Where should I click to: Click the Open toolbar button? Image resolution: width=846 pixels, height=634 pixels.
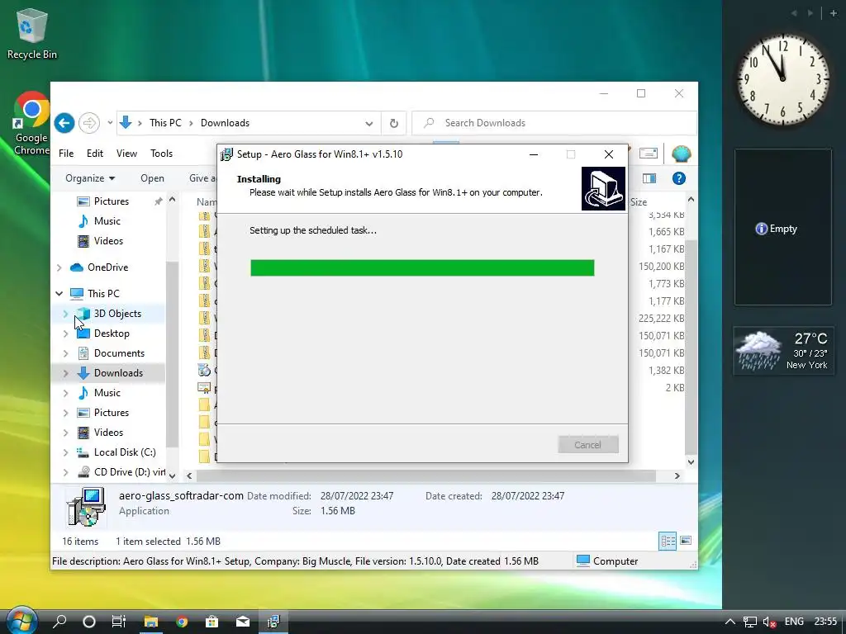152,178
